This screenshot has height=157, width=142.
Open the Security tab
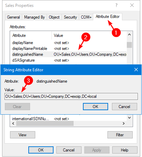70,17
